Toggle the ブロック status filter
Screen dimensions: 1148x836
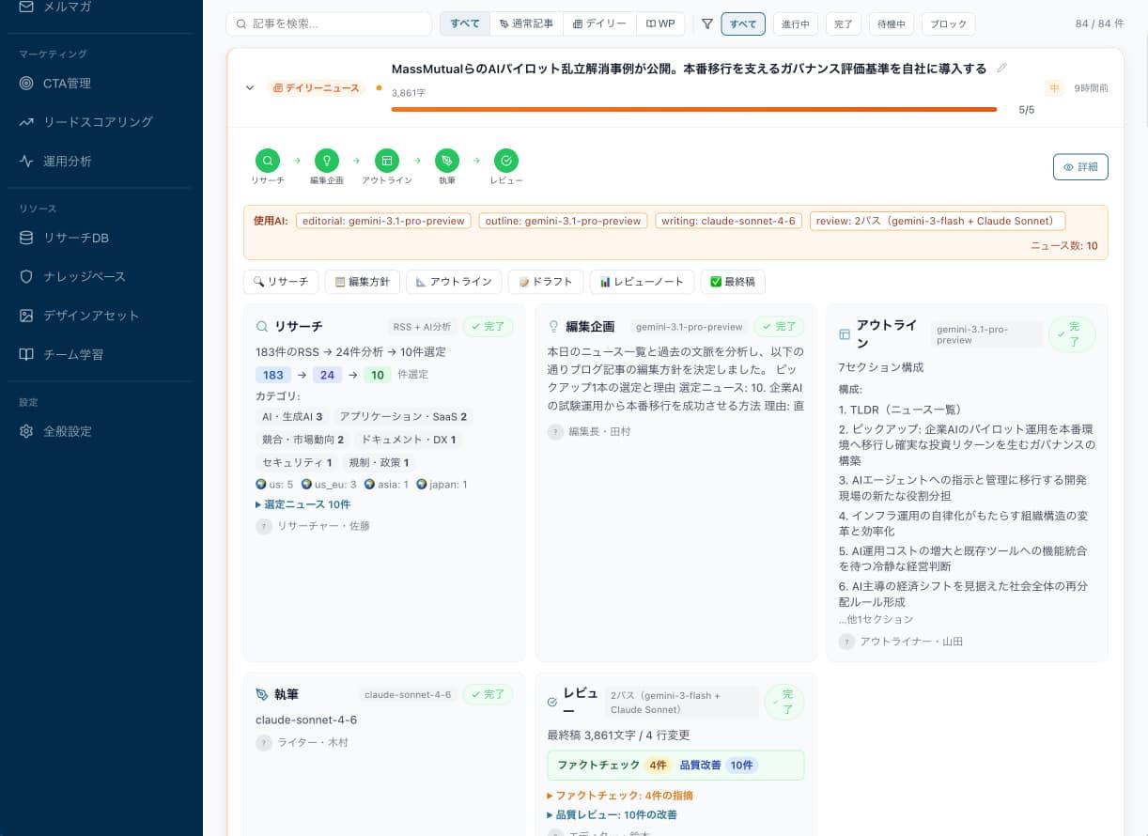(948, 23)
